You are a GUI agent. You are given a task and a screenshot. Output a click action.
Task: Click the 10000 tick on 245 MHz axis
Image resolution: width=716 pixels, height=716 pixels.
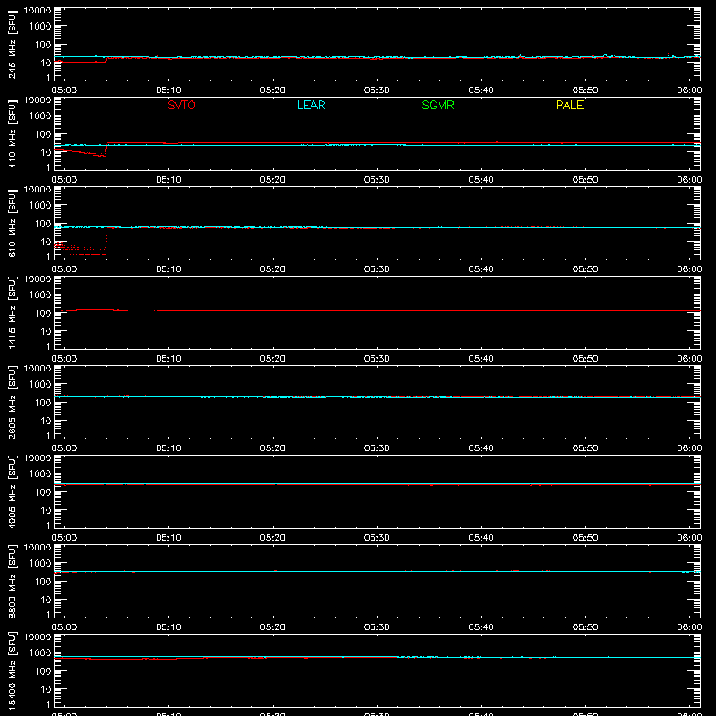click(38, 11)
